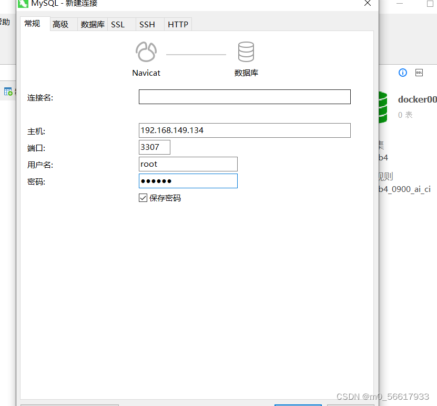This screenshot has height=406, width=437.
Task: Close the MySQL 新建连接 dialog
Action: [x=368, y=3]
